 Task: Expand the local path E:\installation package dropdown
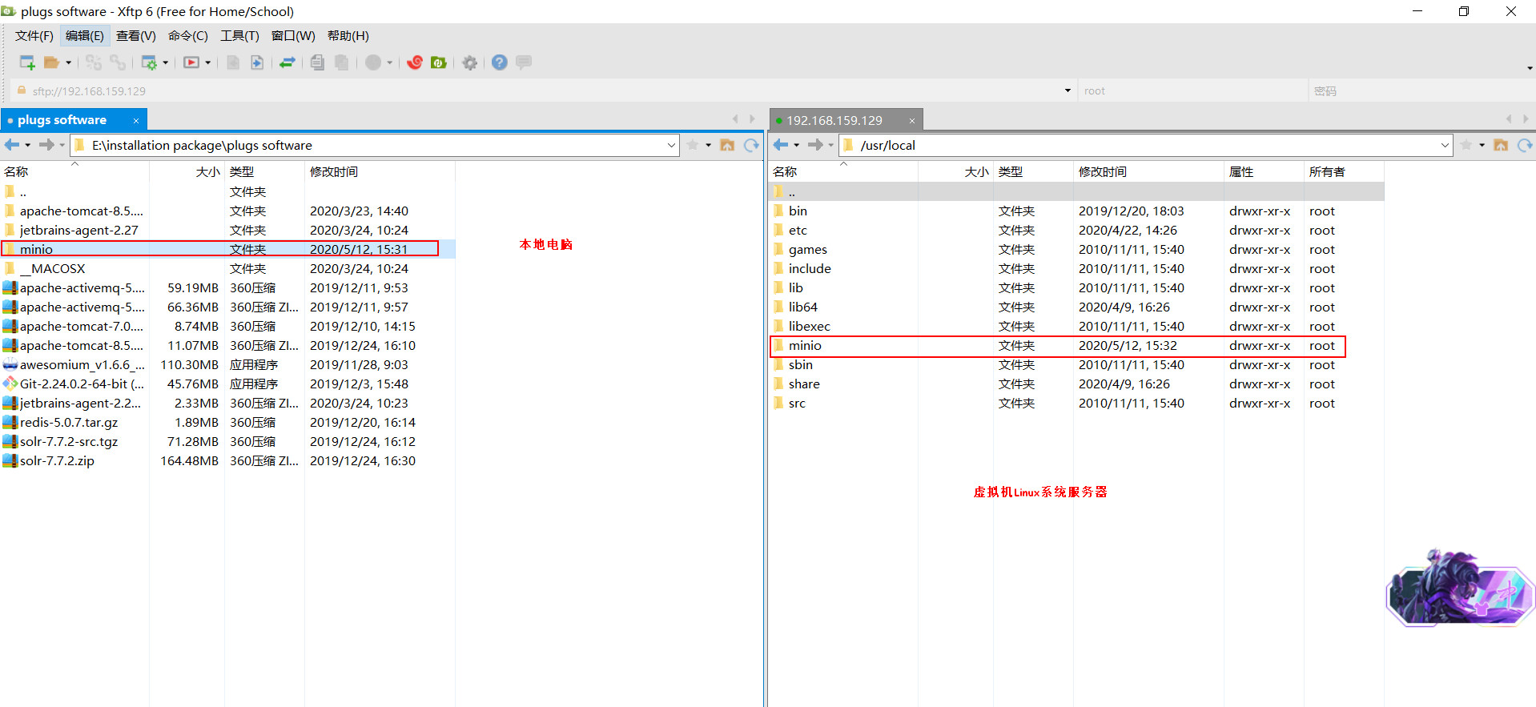pos(671,145)
